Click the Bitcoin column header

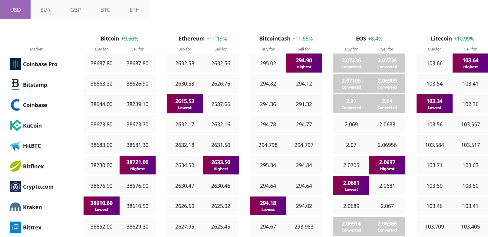pos(110,38)
